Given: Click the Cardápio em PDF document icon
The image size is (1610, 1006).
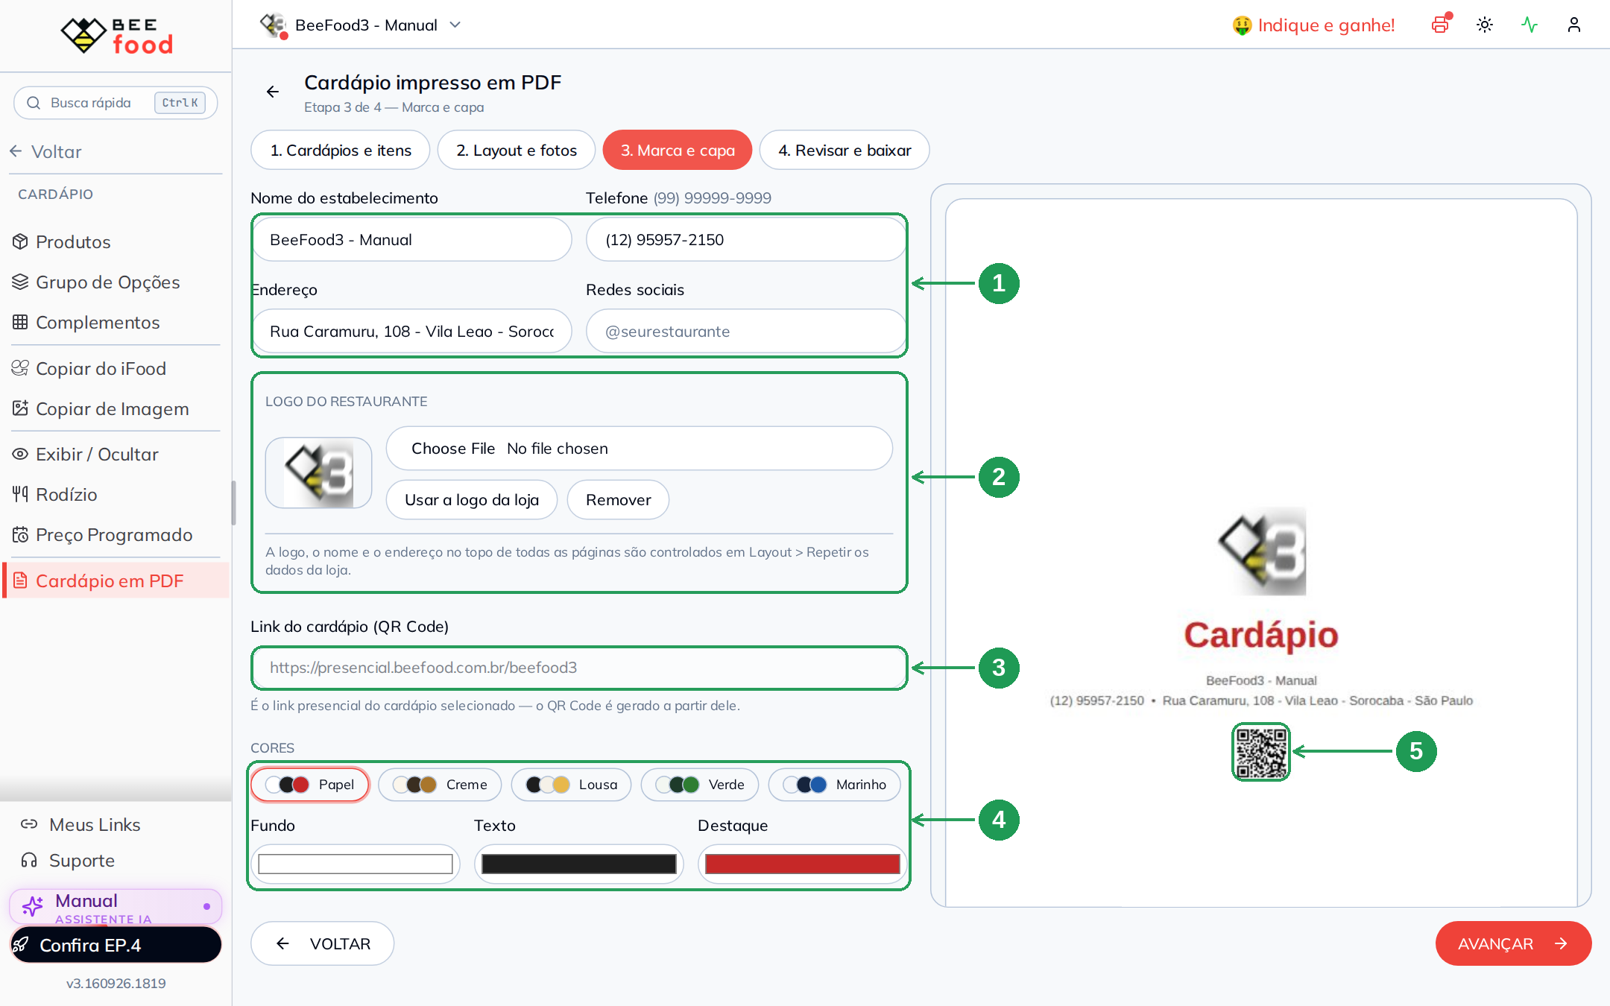Looking at the screenshot, I should coord(20,580).
